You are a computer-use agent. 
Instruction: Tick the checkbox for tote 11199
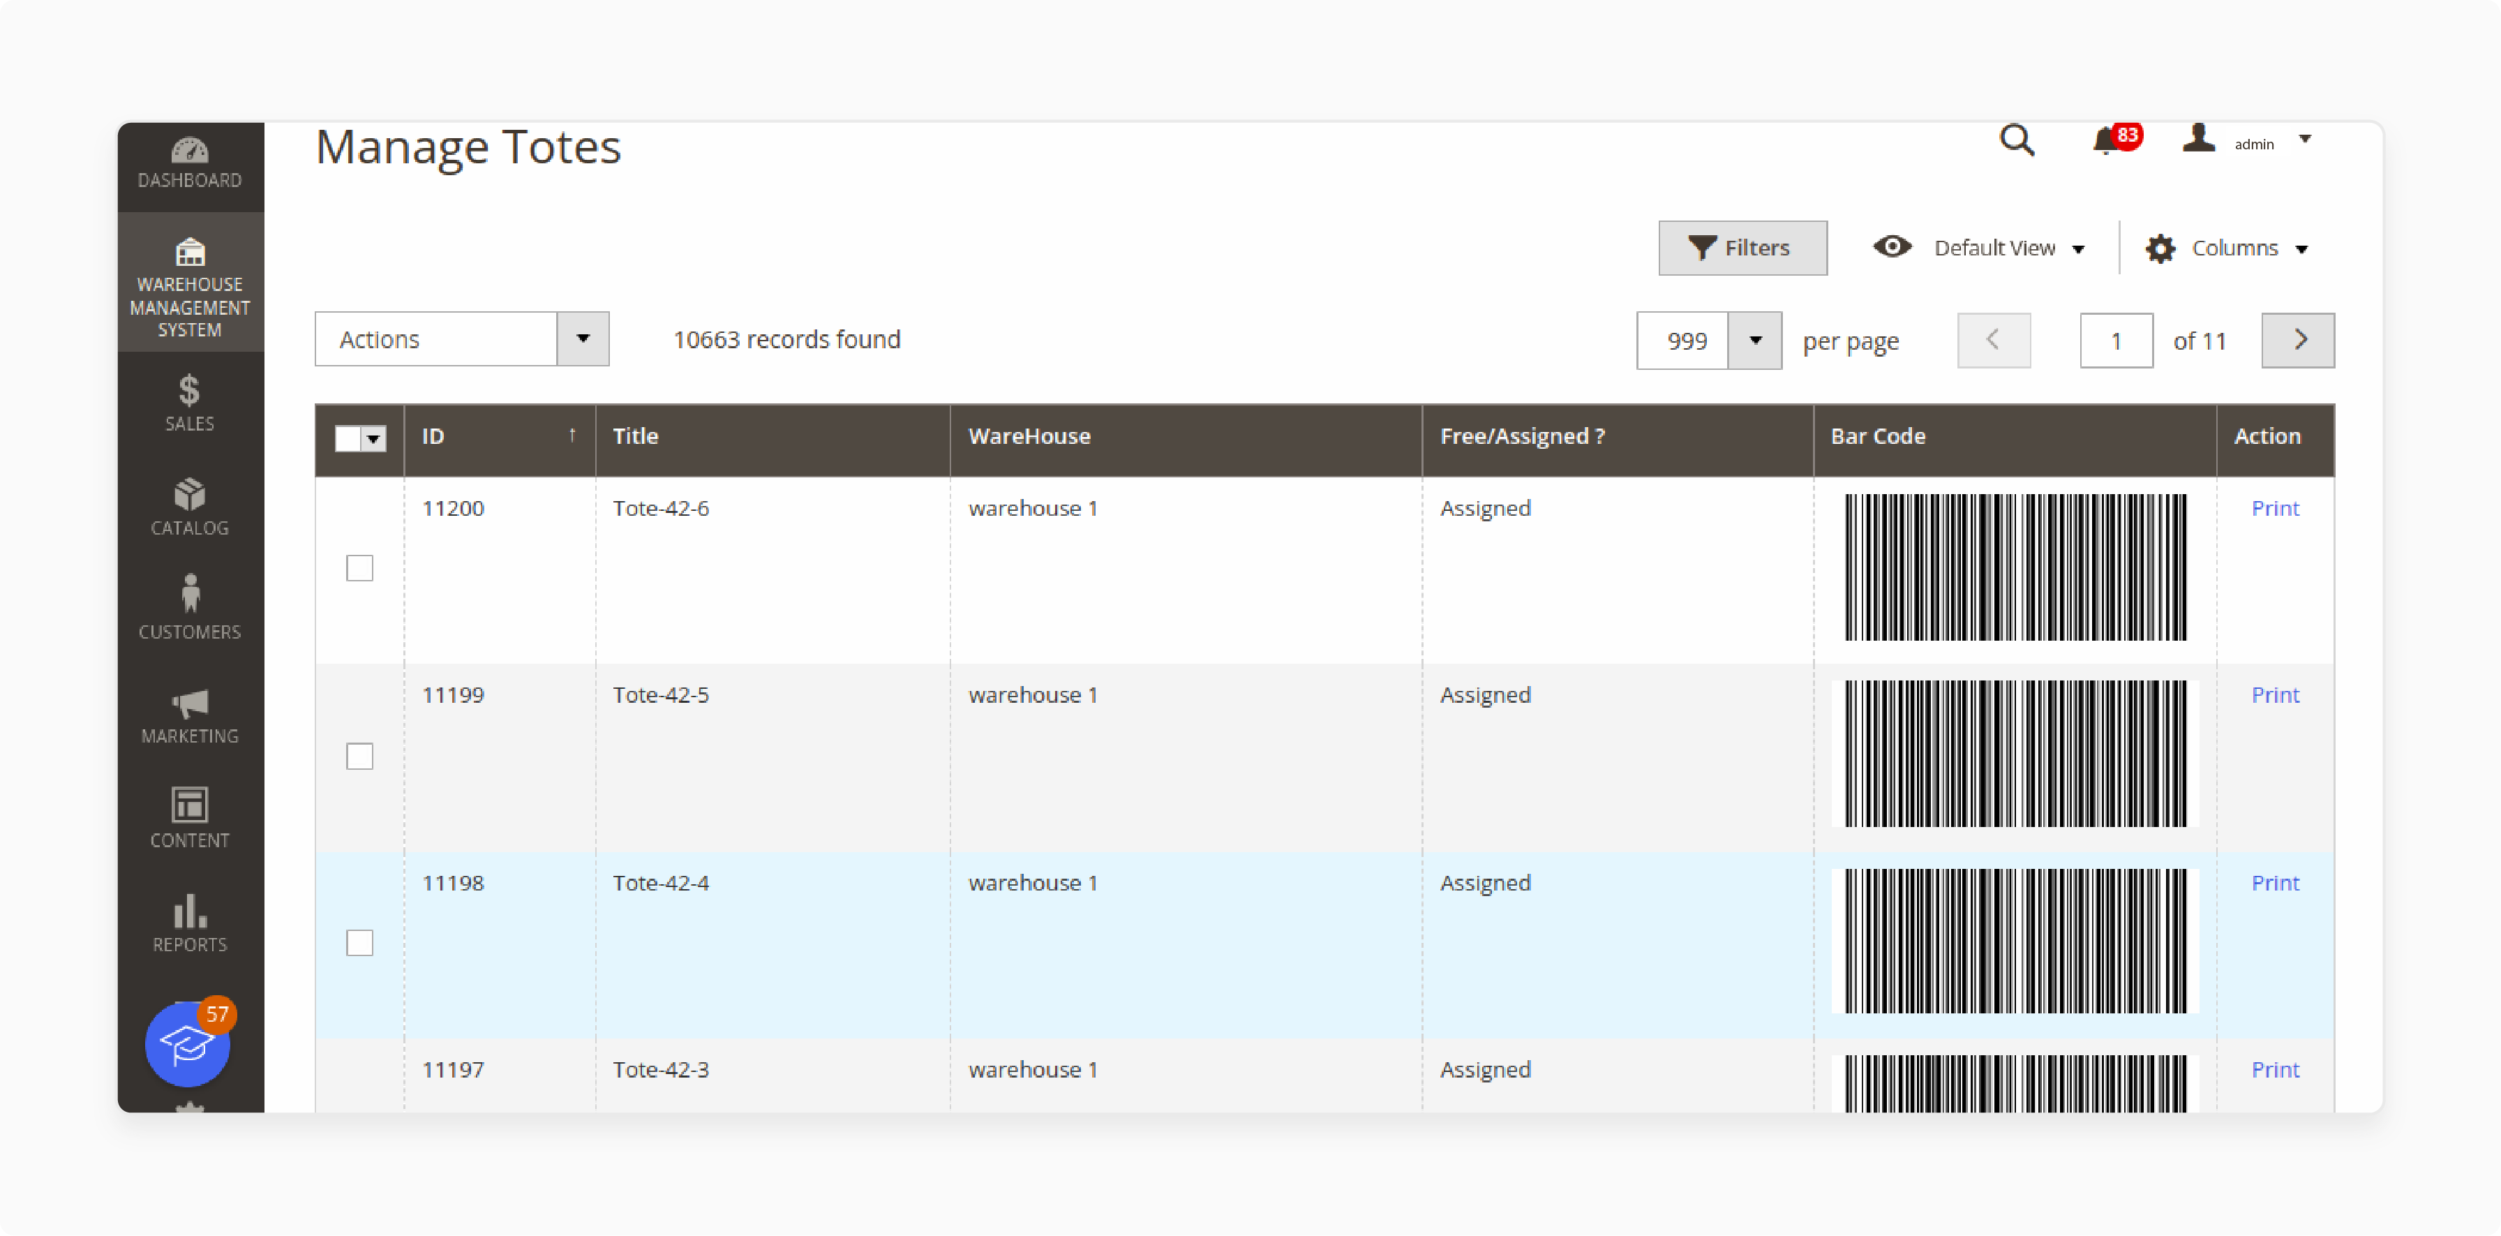click(359, 757)
